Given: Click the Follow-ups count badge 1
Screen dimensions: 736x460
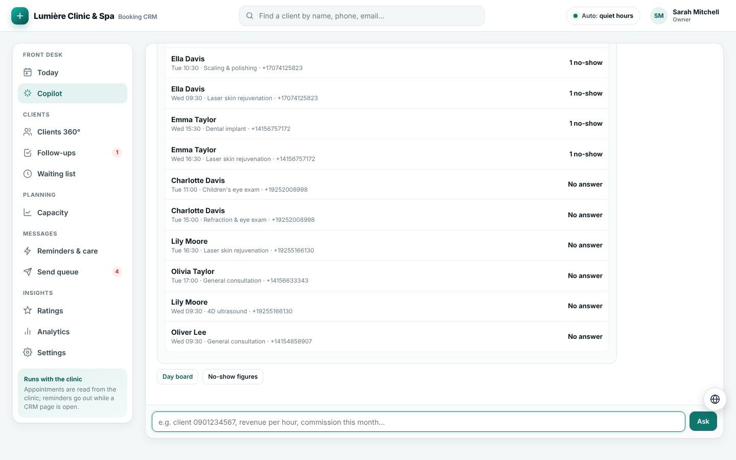Looking at the screenshot, I should click(x=117, y=153).
